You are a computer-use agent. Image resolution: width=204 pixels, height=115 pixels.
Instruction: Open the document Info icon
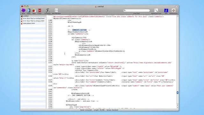[x=166, y=11]
